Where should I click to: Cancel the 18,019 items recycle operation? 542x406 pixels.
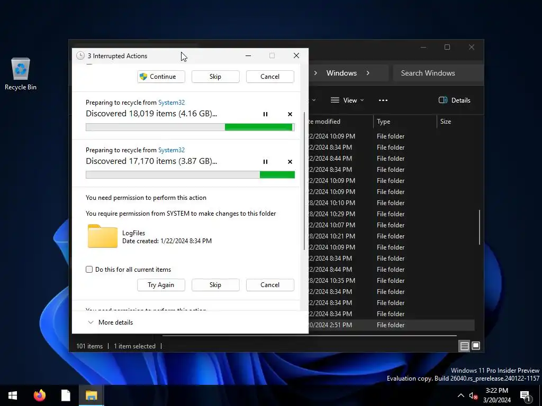click(290, 114)
